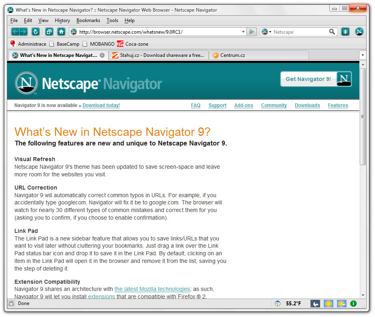The image size is (375, 317).
Task: Click the sunny forecast icon in the status bar
Action: [x=329, y=304]
